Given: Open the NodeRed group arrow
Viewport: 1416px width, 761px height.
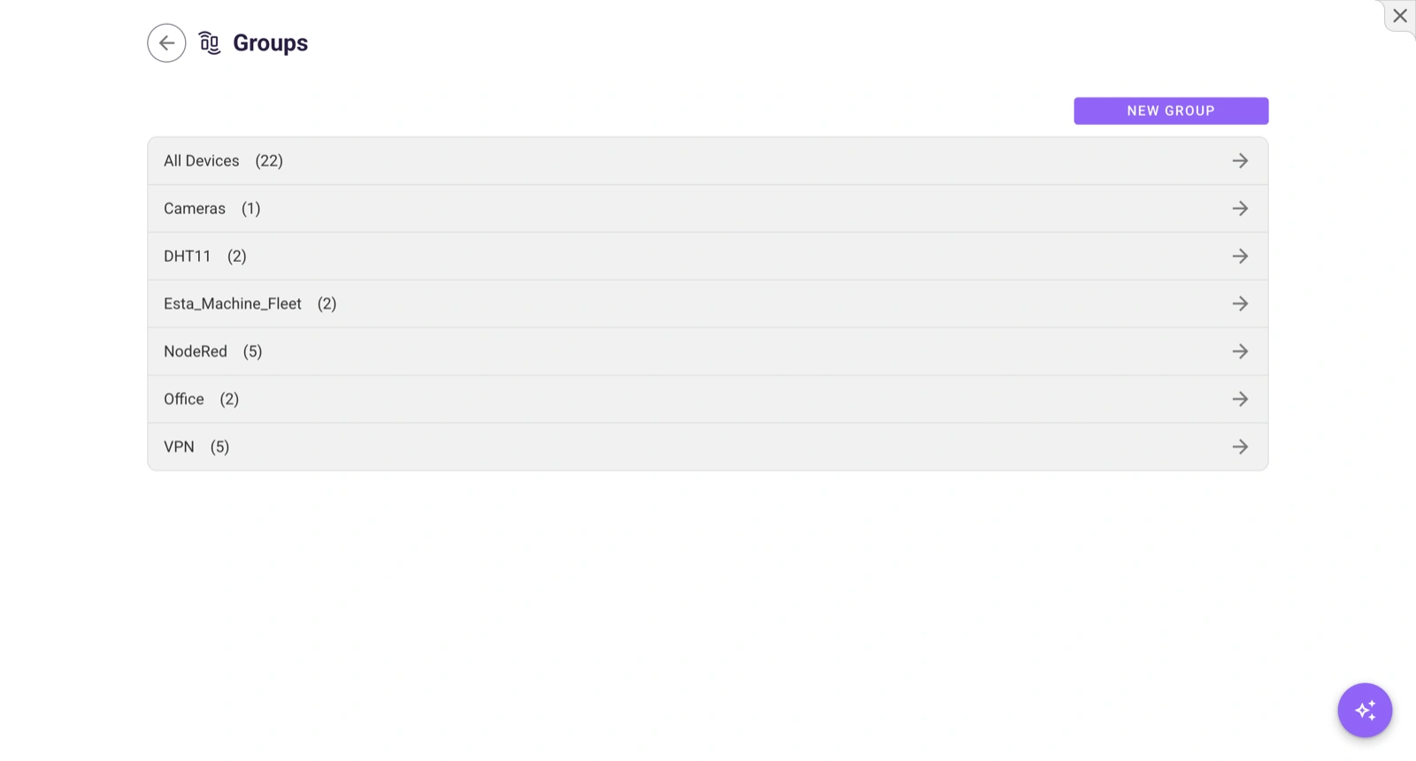Looking at the screenshot, I should [1240, 351].
